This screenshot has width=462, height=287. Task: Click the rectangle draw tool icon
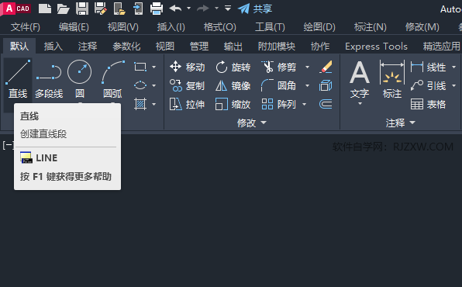[140, 67]
